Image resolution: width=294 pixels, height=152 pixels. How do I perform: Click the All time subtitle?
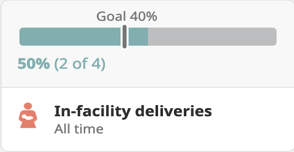79,129
